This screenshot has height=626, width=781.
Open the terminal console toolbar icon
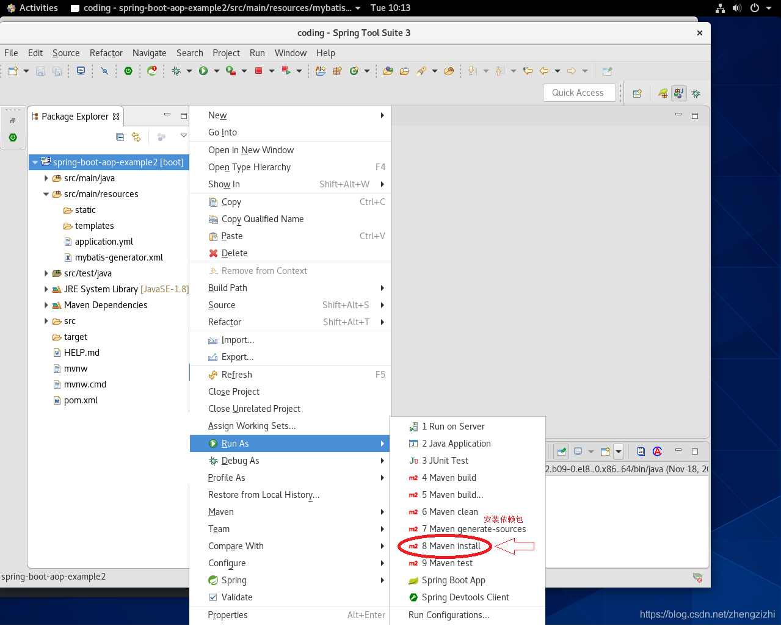[81, 71]
